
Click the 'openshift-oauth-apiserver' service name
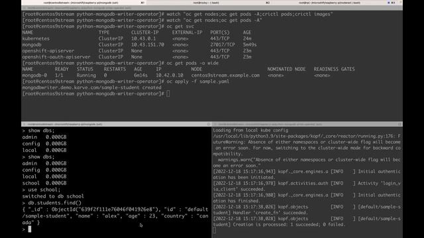[56, 57]
